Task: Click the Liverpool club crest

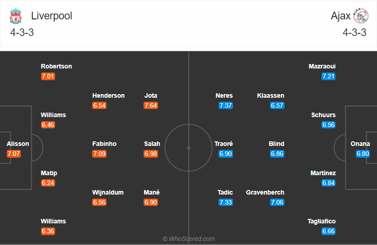Action: click(16, 16)
